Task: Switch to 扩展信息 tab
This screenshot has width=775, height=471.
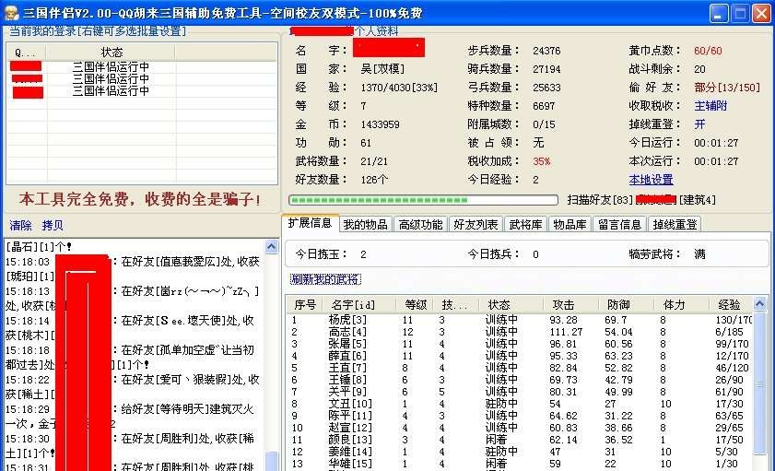Action: pyautogui.click(x=310, y=223)
